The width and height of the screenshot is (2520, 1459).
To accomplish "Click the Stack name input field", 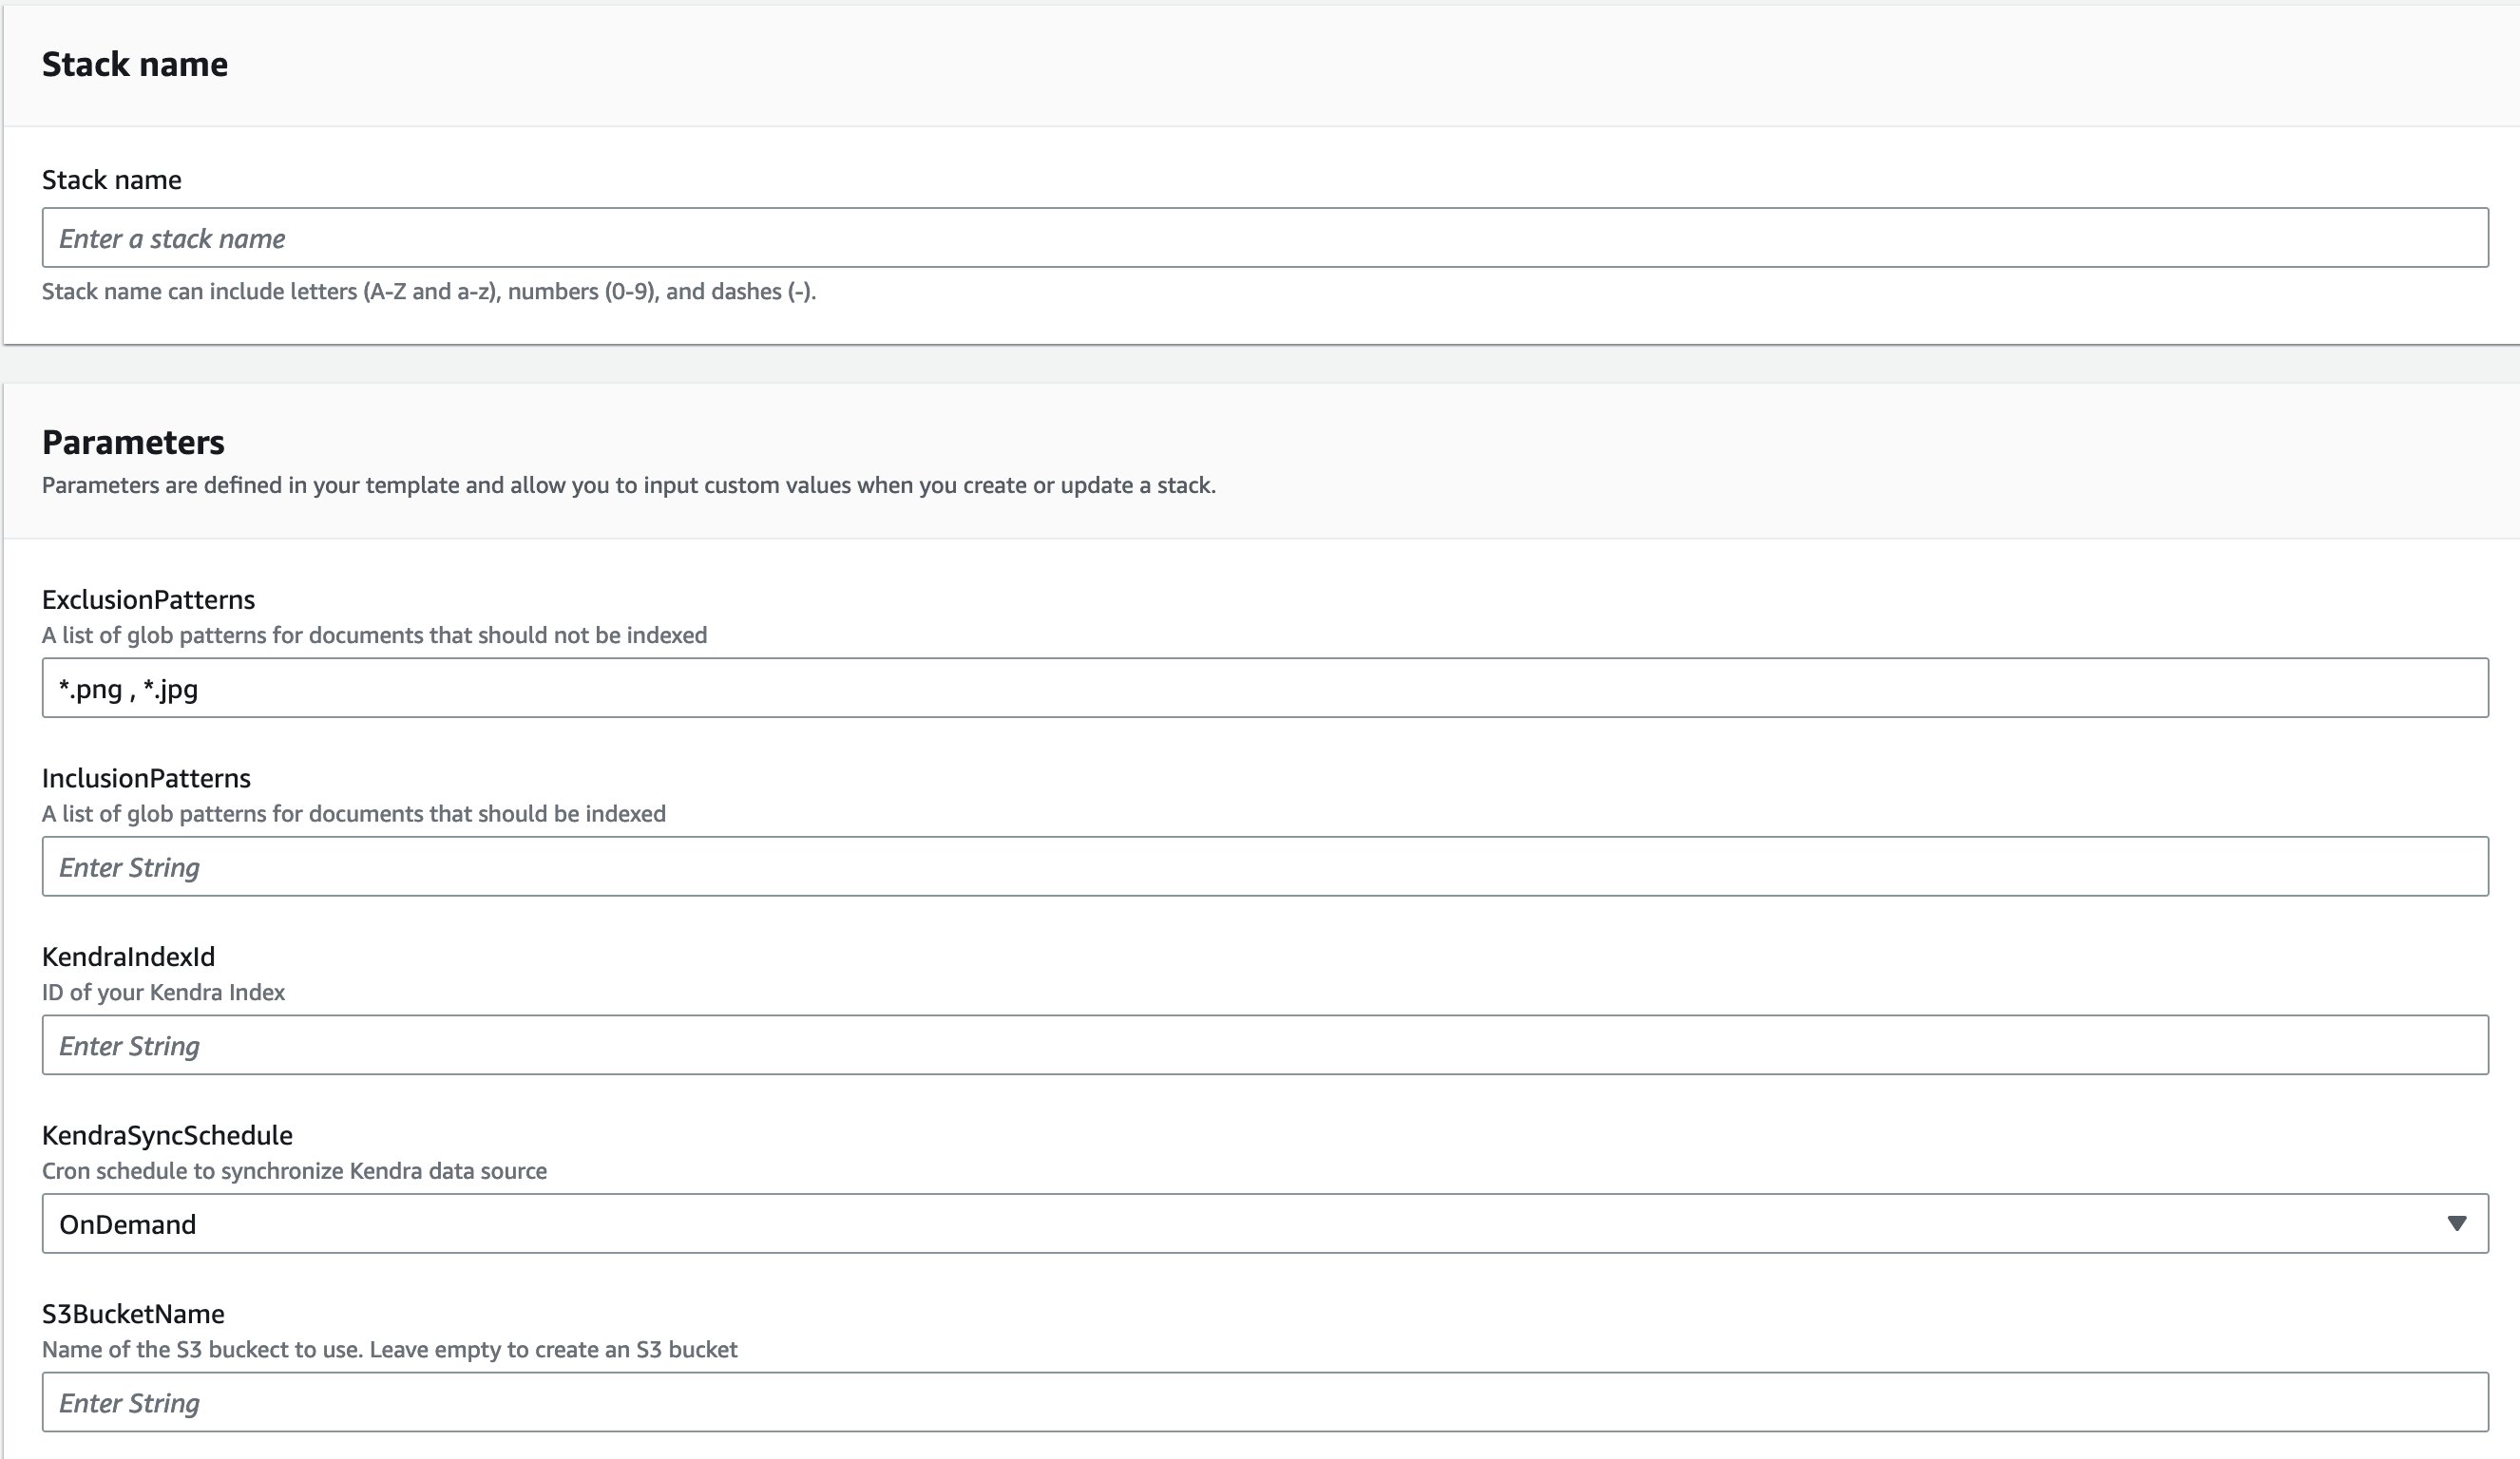I will click(1265, 237).
